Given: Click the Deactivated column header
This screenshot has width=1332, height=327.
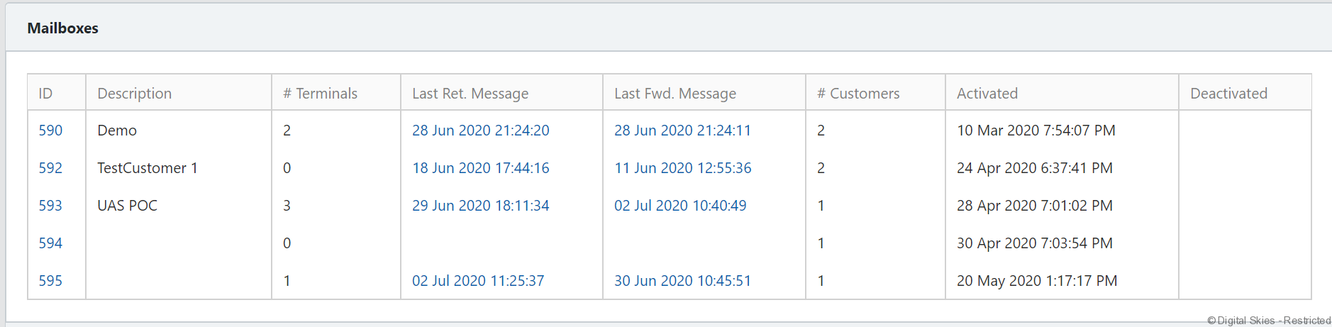Looking at the screenshot, I should point(1228,94).
